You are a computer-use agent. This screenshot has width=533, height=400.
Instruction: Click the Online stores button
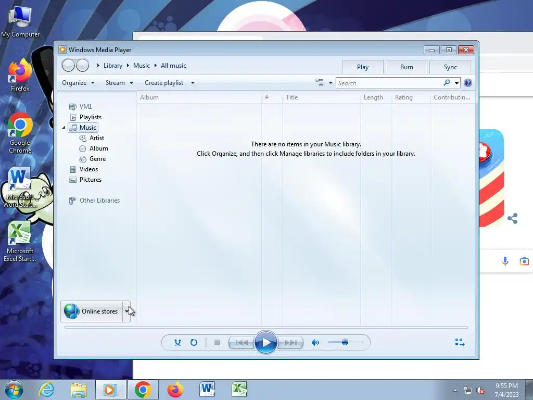click(92, 311)
